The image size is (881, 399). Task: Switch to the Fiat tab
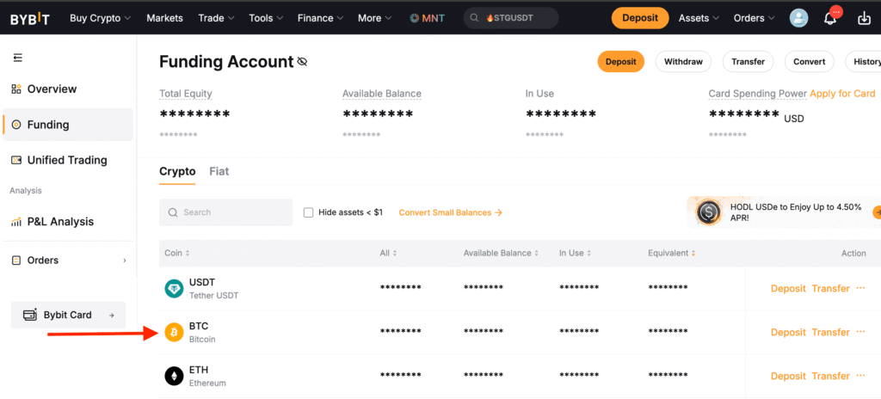[x=219, y=171]
